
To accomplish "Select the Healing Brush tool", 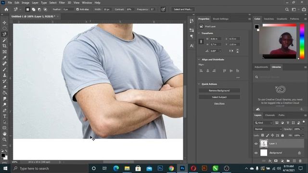I will tap(4, 63).
